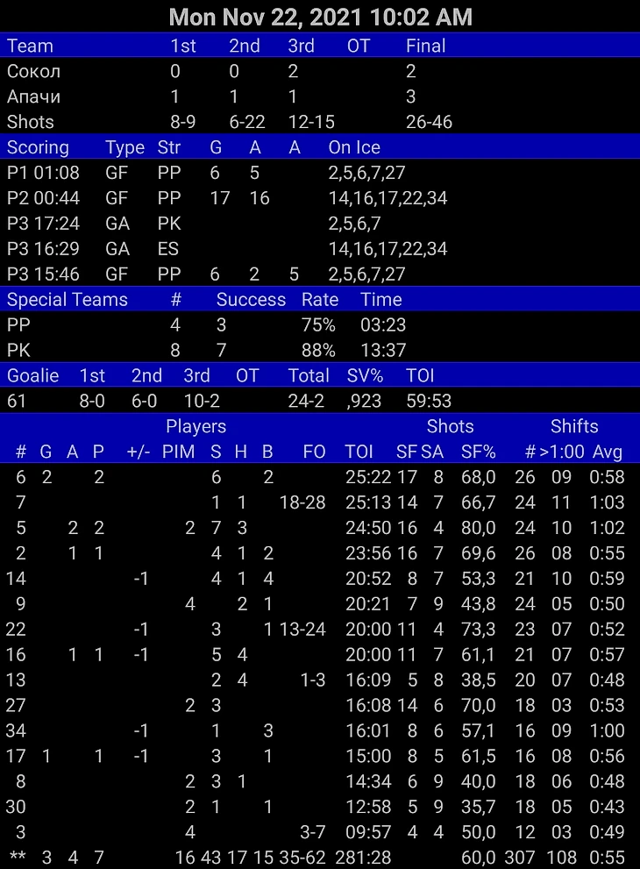Open the P3 17:24 goal-against entry

[320, 224]
